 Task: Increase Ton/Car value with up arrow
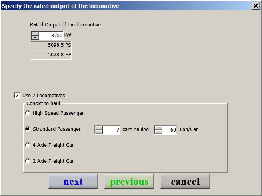point(158,128)
